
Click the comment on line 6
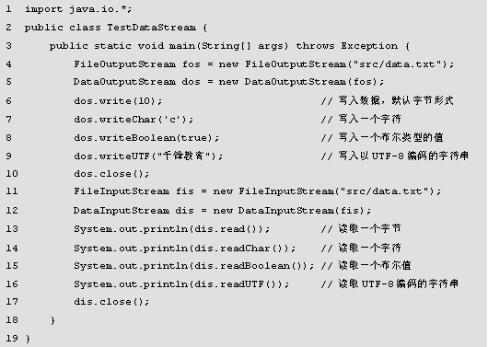pos(387,101)
